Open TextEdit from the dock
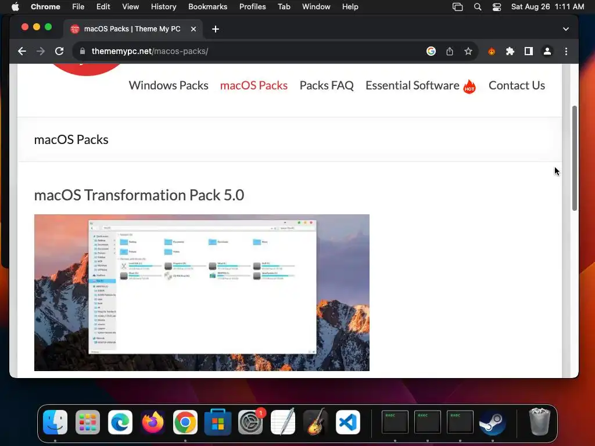595x446 pixels. [283, 422]
